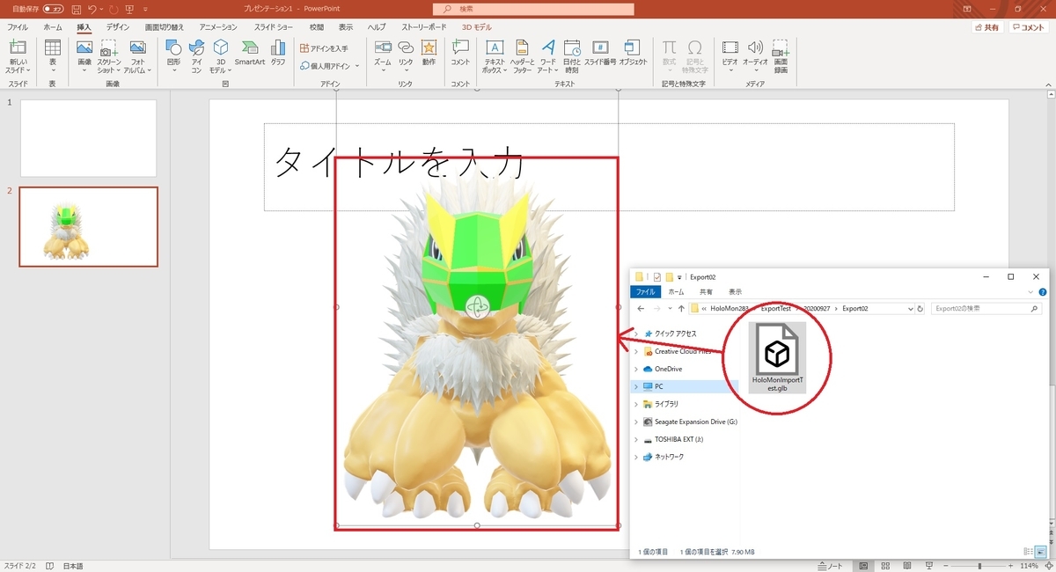Screen dimensions: 1056x572
Task: Open ヘッダーとフッター header and footer
Action: click(521, 56)
